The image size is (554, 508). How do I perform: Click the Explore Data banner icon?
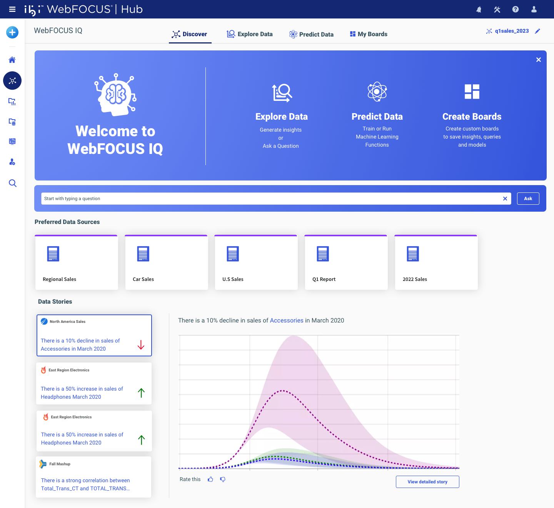(x=282, y=93)
